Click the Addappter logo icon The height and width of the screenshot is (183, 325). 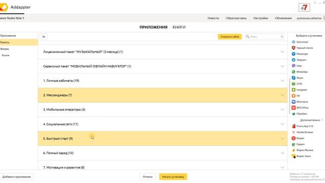(x=4, y=7)
